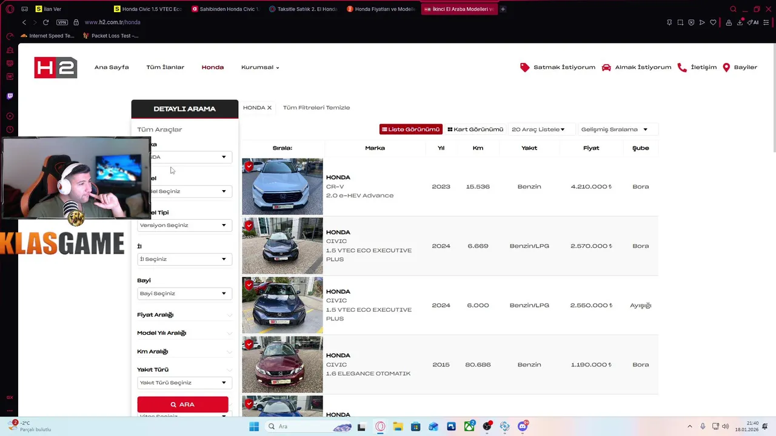Image resolution: width=776 pixels, height=436 pixels.
Task: Open GX Control speedometer sidebar icon
Action: point(10,36)
